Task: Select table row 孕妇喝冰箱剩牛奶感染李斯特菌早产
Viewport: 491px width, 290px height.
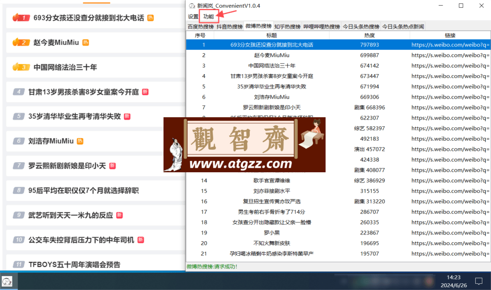Action: pyautogui.click(x=338, y=254)
